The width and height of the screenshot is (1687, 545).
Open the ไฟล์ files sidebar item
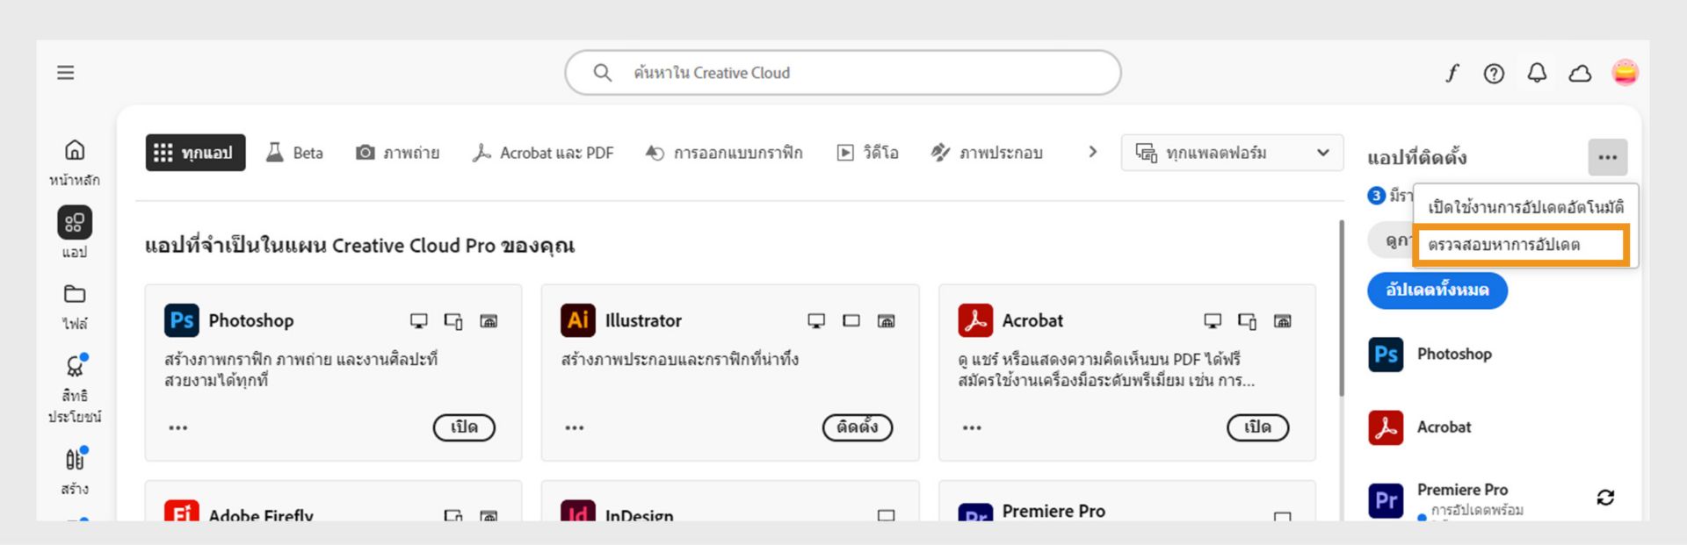(x=75, y=307)
